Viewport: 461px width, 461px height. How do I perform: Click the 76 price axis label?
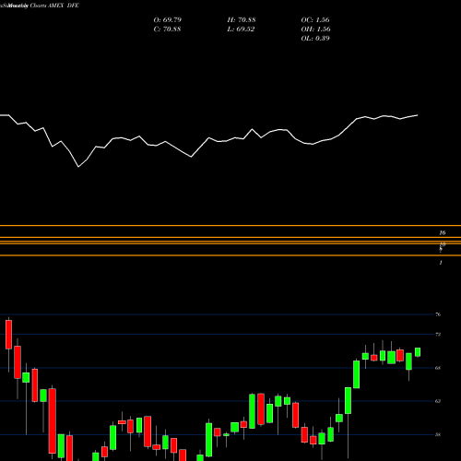pyautogui.click(x=438, y=314)
